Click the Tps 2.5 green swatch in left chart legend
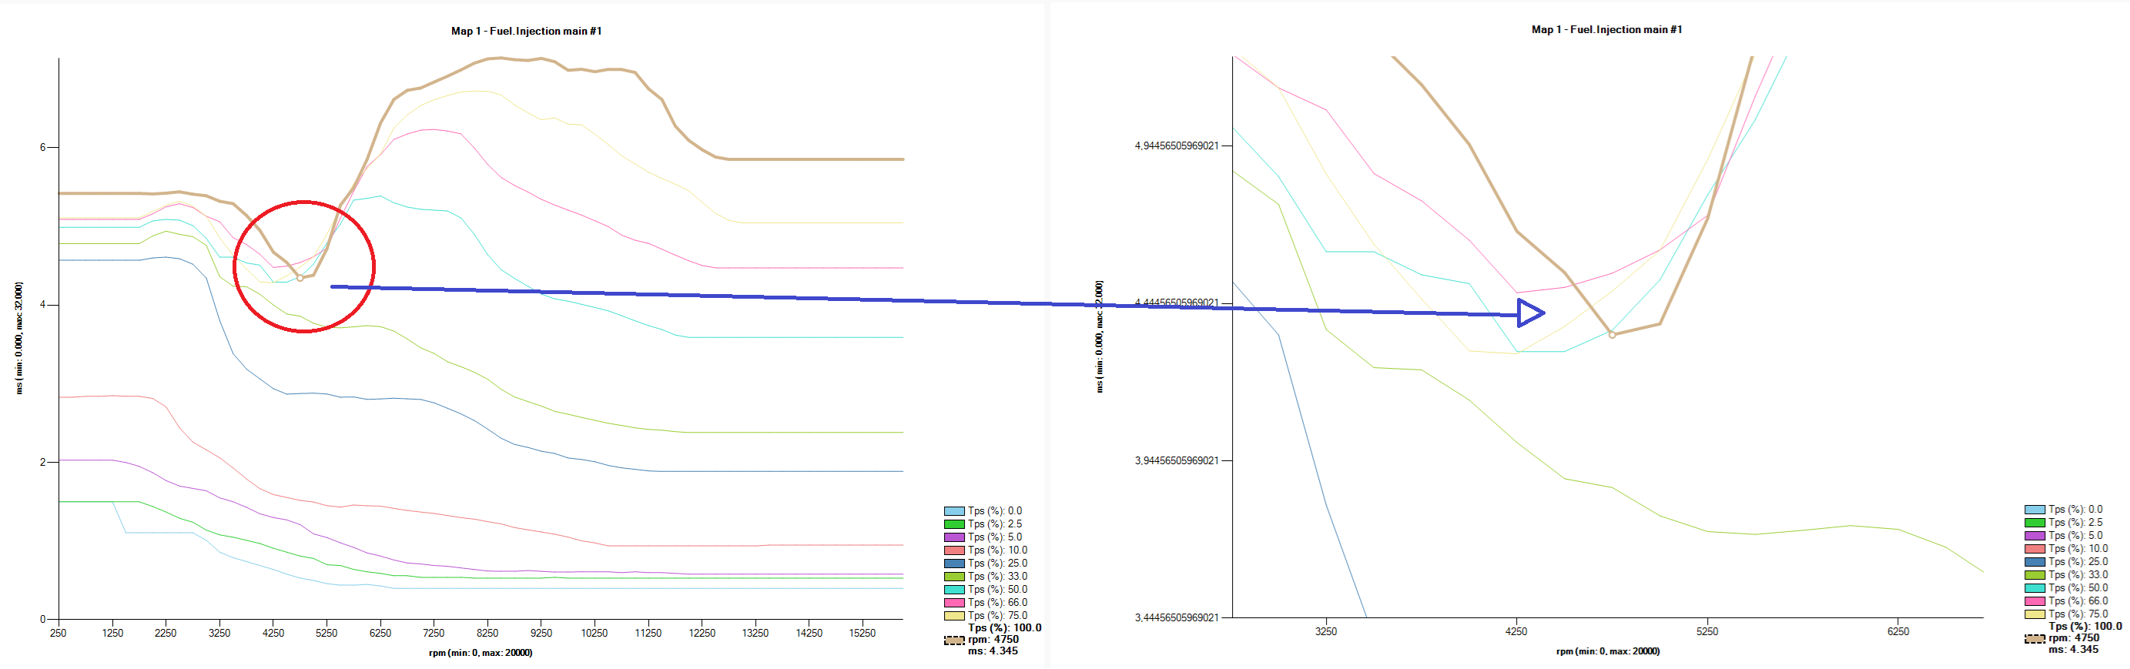The image size is (2130, 669). click(x=954, y=524)
